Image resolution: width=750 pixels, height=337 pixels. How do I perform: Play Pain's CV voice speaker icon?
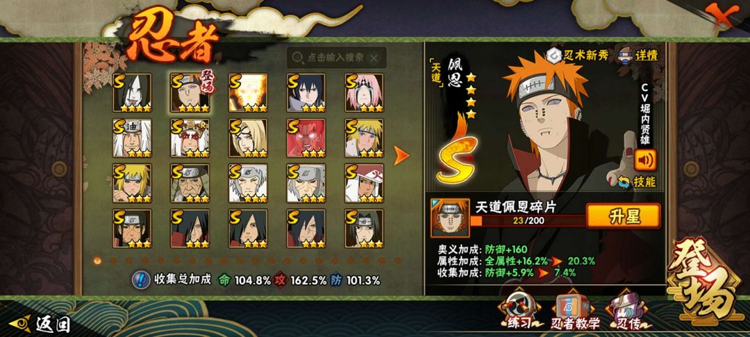pyautogui.click(x=645, y=160)
